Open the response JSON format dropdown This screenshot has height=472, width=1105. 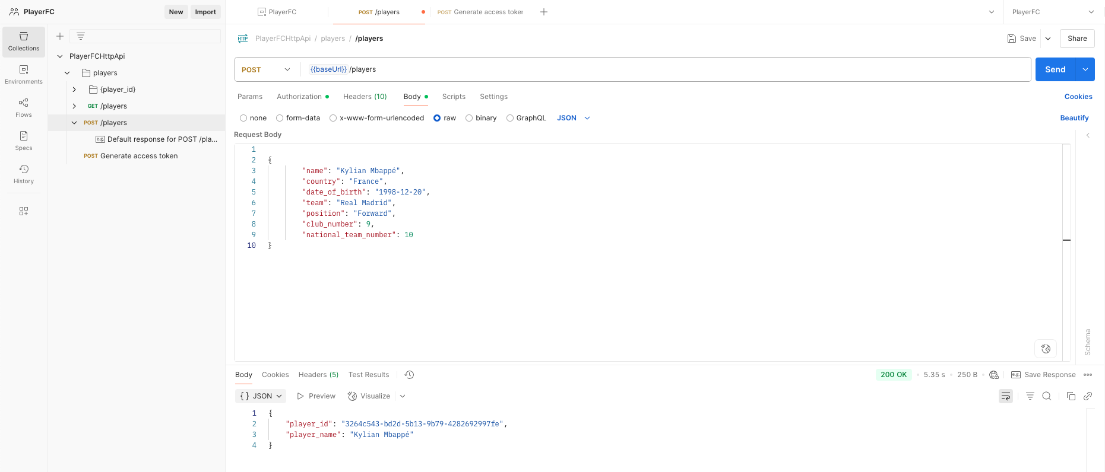click(x=261, y=396)
